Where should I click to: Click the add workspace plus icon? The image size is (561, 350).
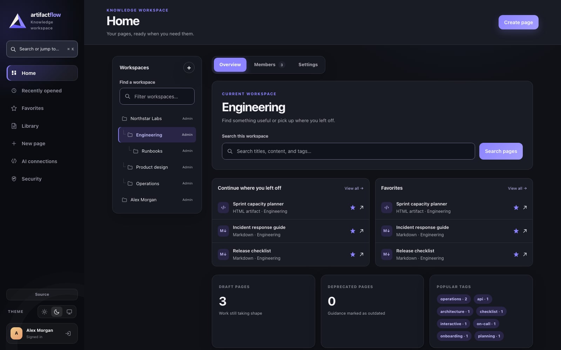coord(189,68)
